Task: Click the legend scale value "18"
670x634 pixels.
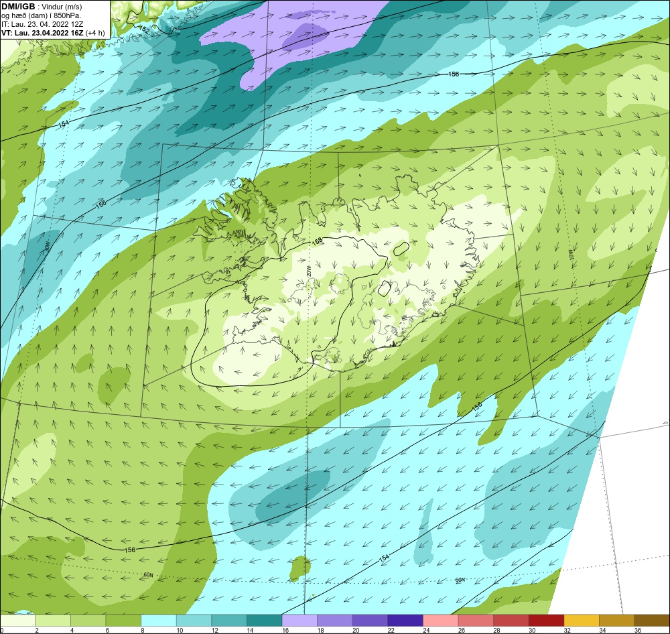Action: (320, 630)
